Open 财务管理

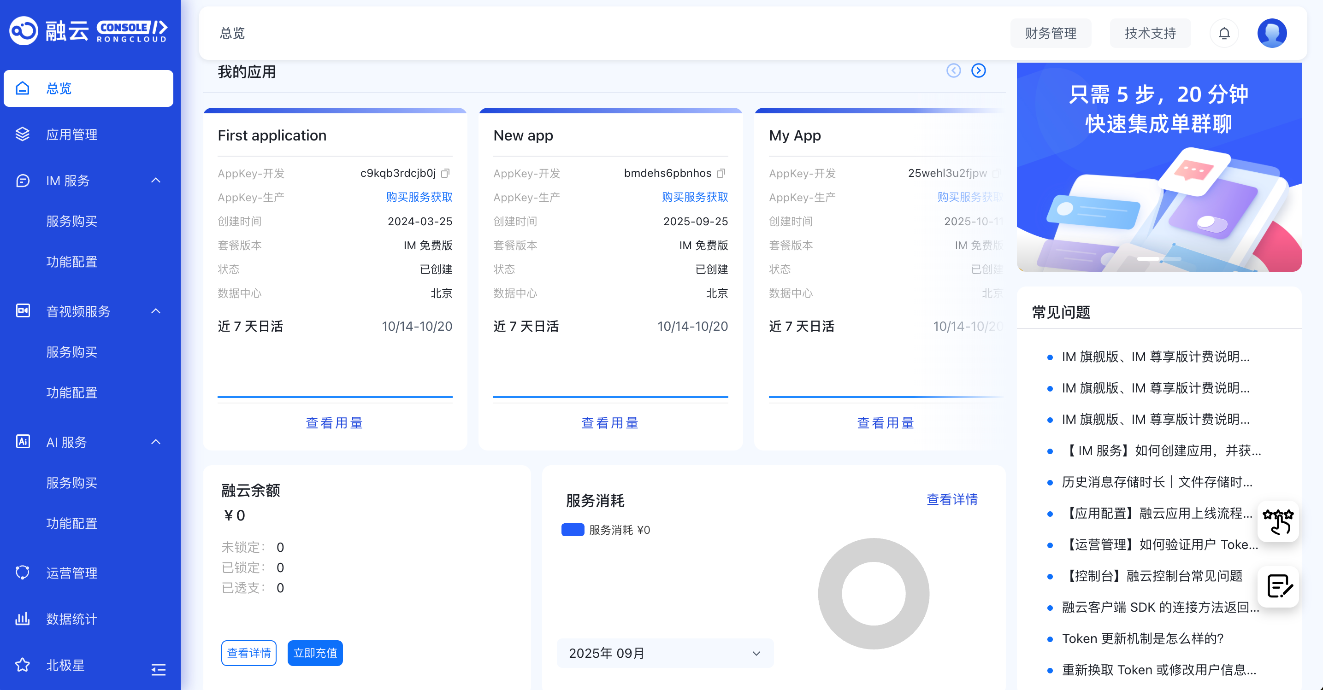coord(1051,33)
